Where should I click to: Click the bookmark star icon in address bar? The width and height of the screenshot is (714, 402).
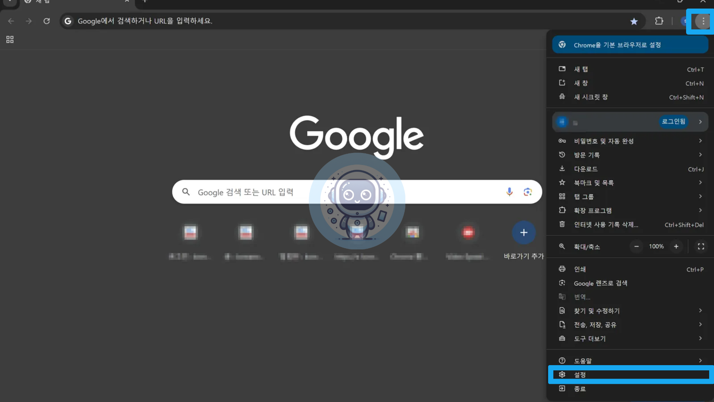[x=634, y=21]
